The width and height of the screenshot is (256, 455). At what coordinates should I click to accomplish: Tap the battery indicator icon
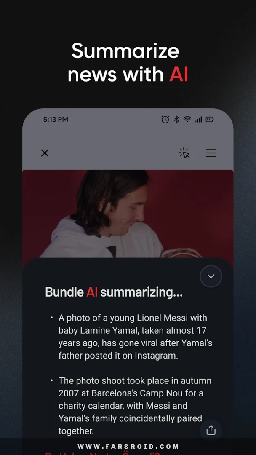click(210, 119)
